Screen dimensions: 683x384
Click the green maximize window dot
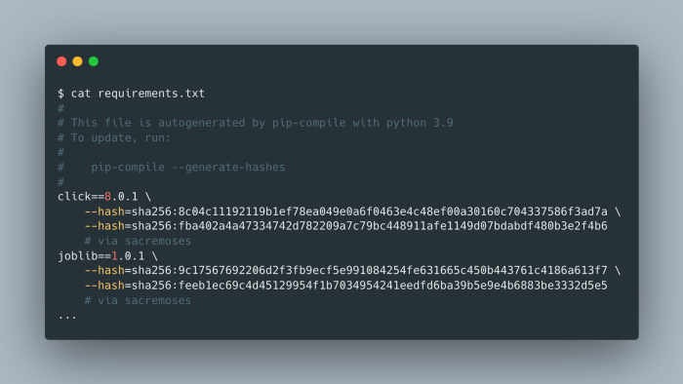coord(94,61)
